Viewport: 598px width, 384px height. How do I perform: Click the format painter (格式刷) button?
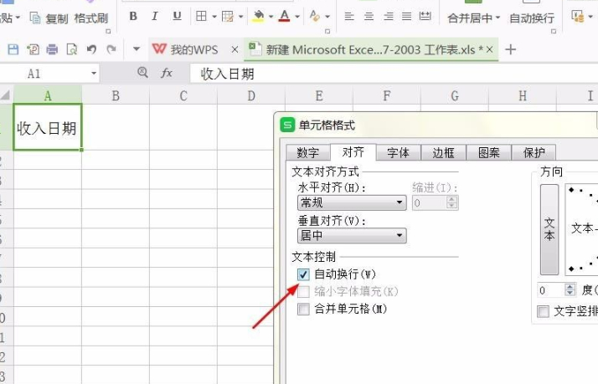(91, 18)
